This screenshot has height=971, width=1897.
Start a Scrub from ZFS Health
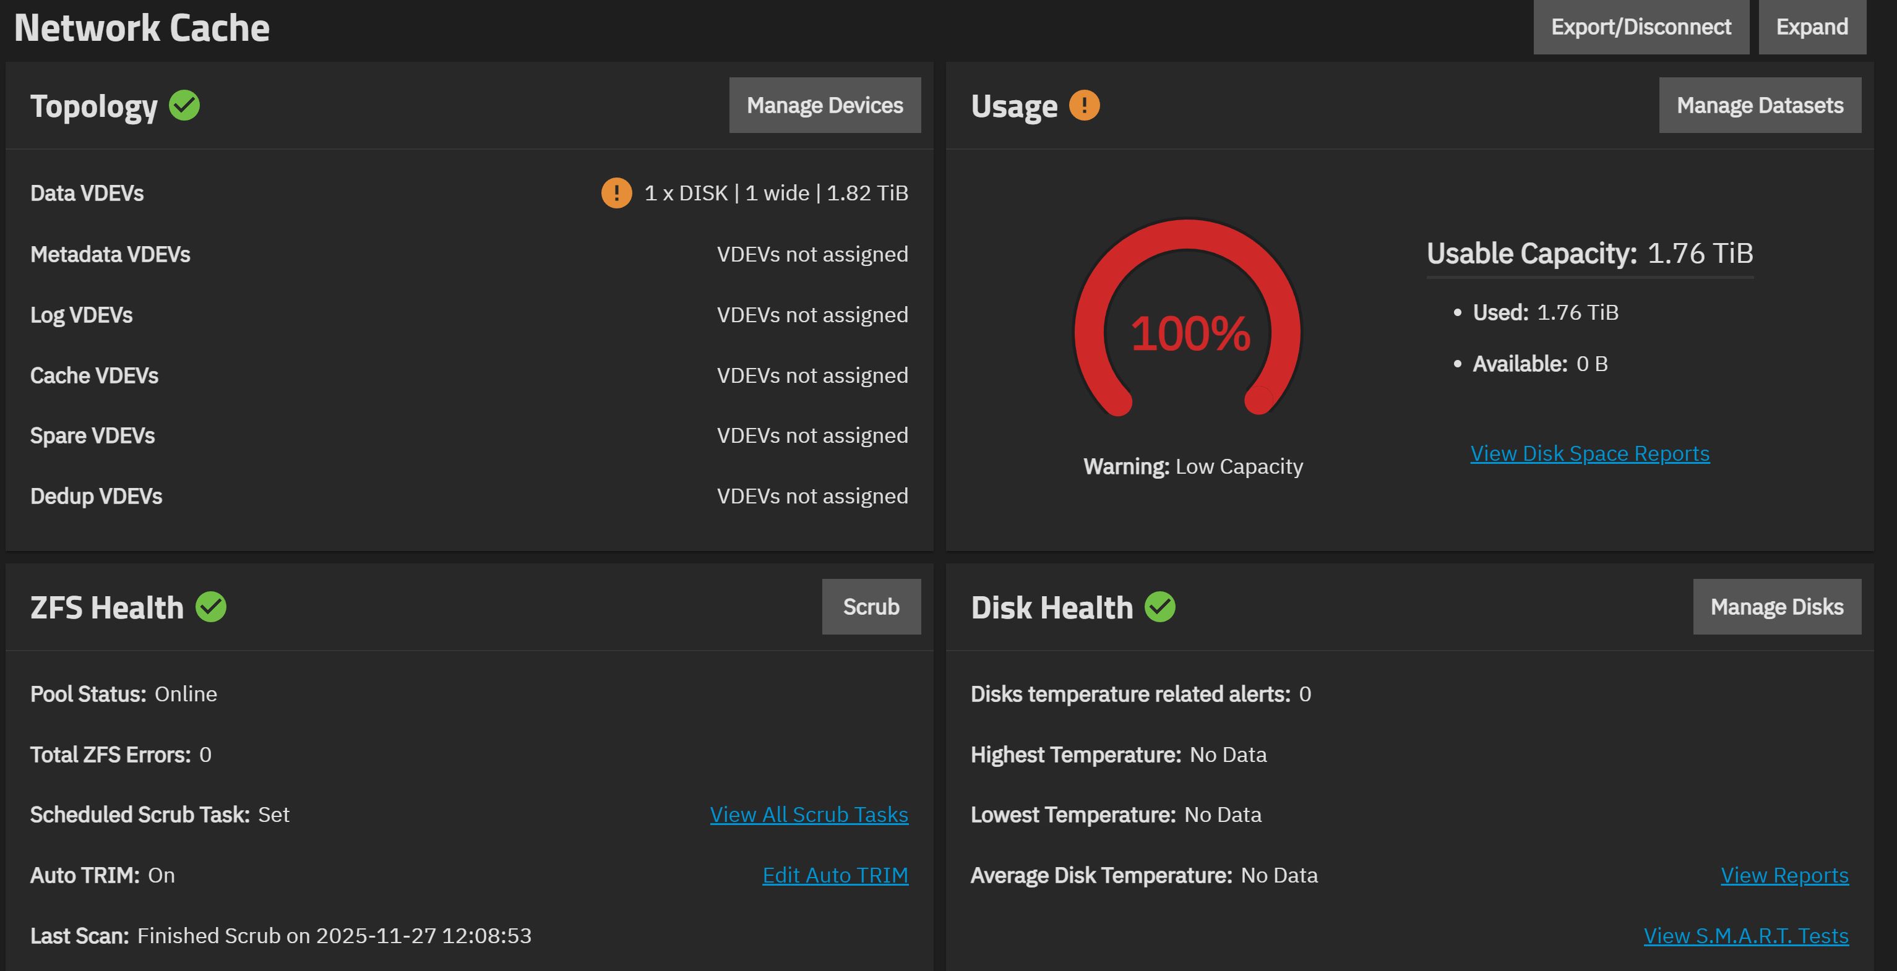[x=871, y=607]
